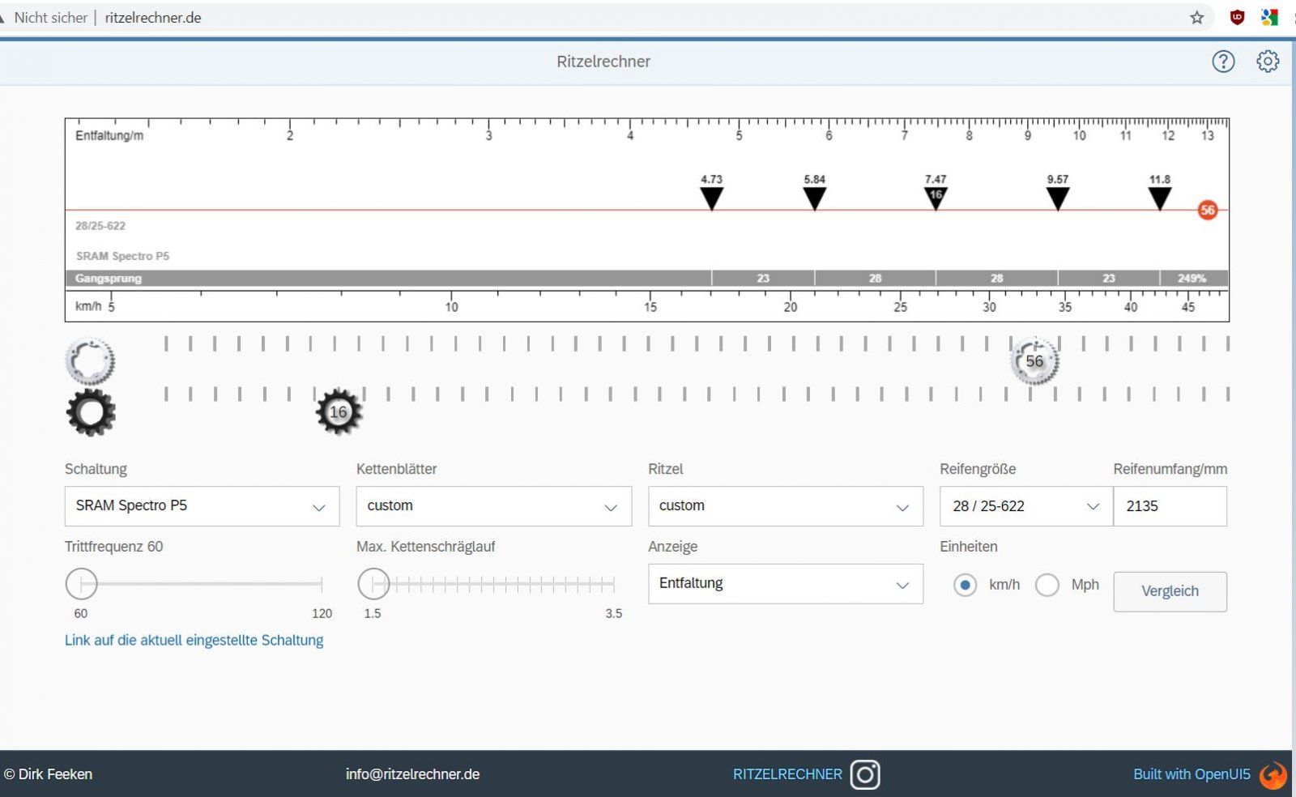Expand the Schaltung SRAM Spectro P5 dropdown
Viewport: 1296px width, 797px height.
202,506
